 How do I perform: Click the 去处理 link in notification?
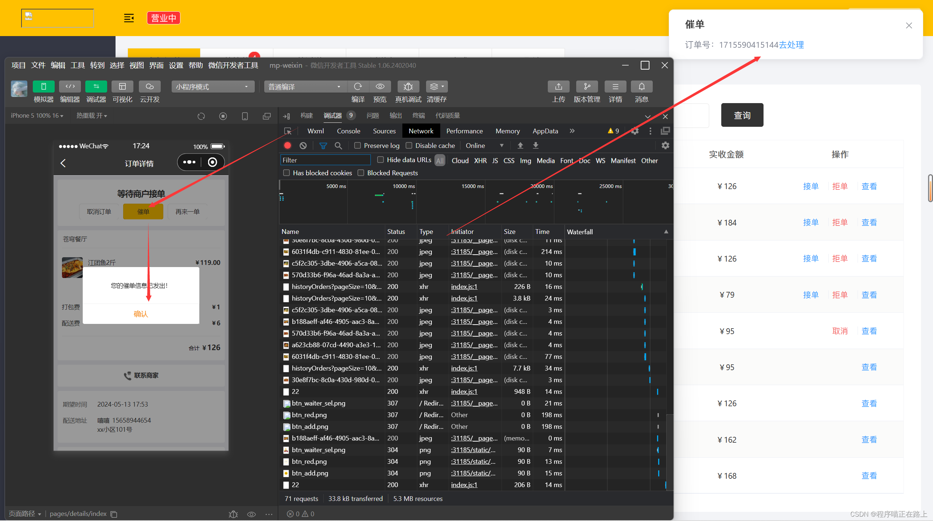click(791, 45)
